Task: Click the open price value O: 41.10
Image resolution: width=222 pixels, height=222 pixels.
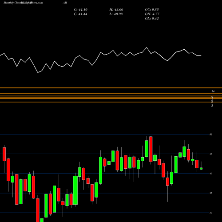Action: click(x=81, y=10)
